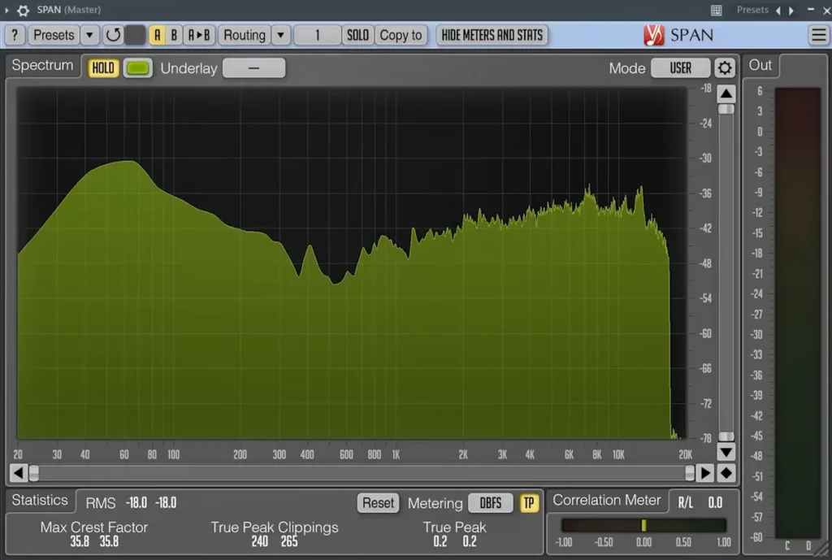Expand the Routing dropdown arrow
This screenshot has width=832, height=560.
point(280,35)
